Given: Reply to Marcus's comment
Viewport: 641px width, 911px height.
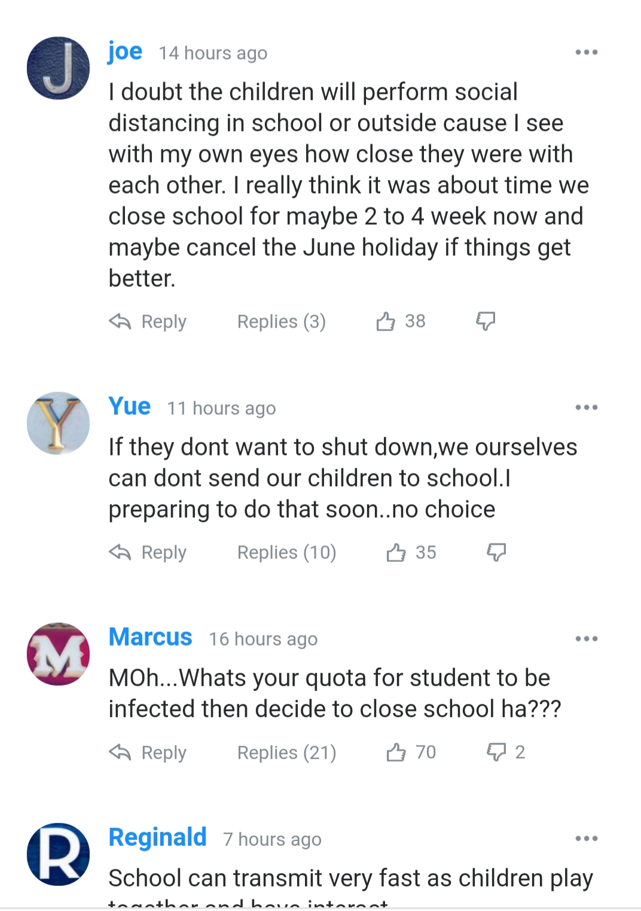Looking at the screenshot, I should point(148,752).
